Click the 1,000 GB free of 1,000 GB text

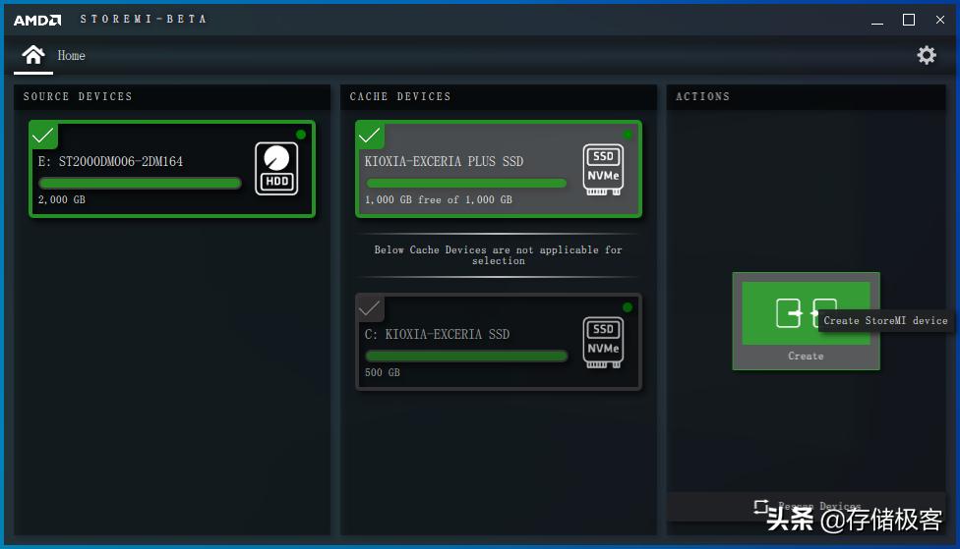click(x=439, y=200)
